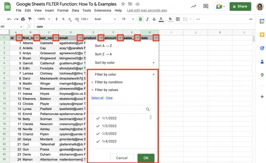Click the Clear link

[x=109, y=98]
